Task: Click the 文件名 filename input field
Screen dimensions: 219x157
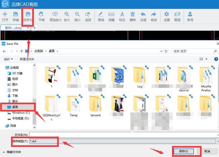Action: point(124,135)
